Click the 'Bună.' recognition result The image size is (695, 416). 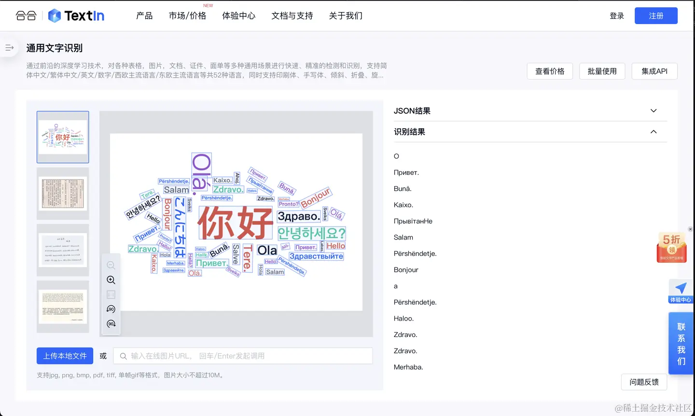tap(403, 188)
